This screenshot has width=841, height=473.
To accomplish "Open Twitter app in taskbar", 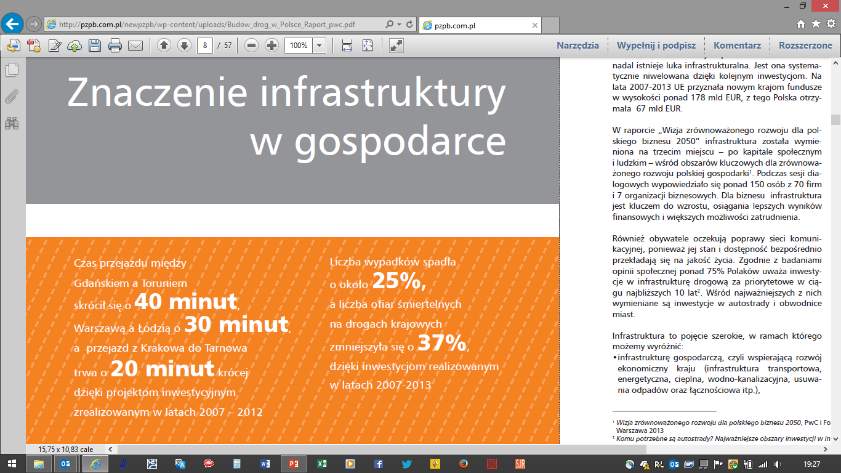I will tap(407, 464).
